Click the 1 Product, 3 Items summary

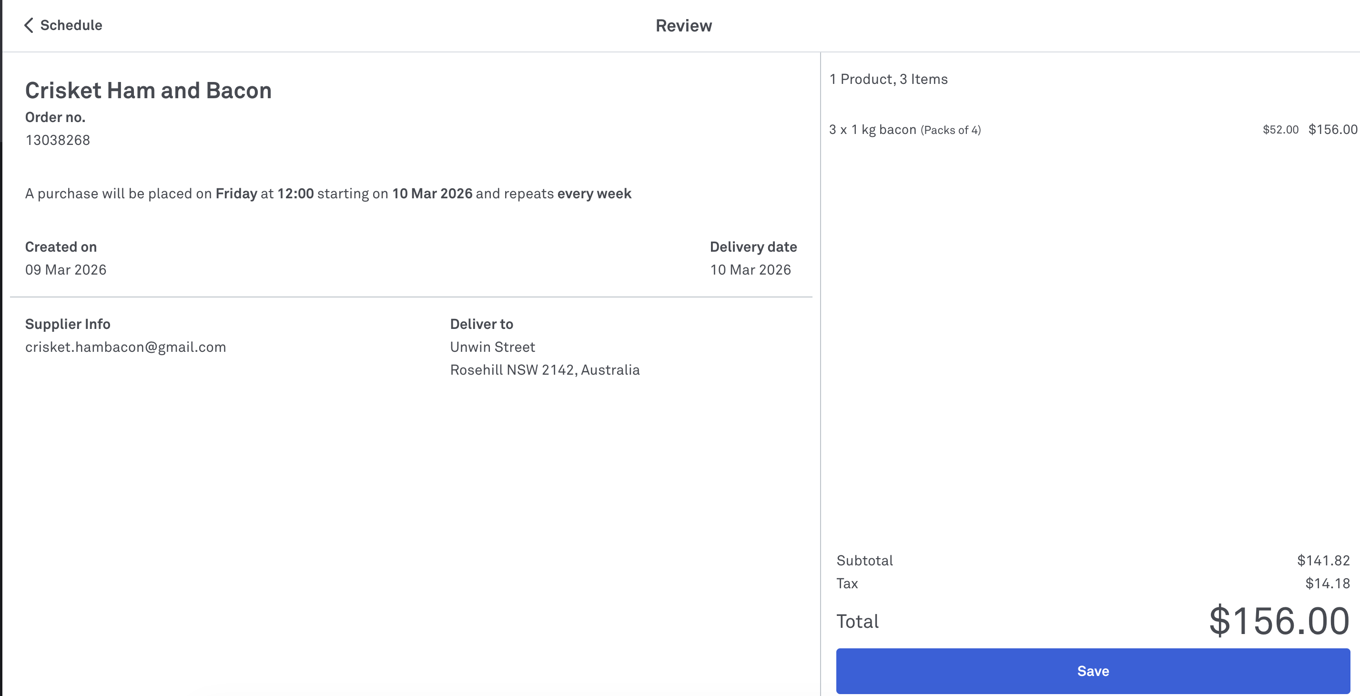coord(889,79)
